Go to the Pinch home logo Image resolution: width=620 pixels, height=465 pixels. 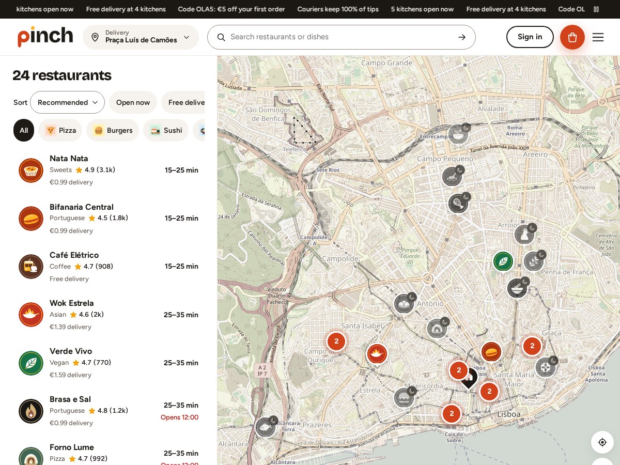click(45, 37)
